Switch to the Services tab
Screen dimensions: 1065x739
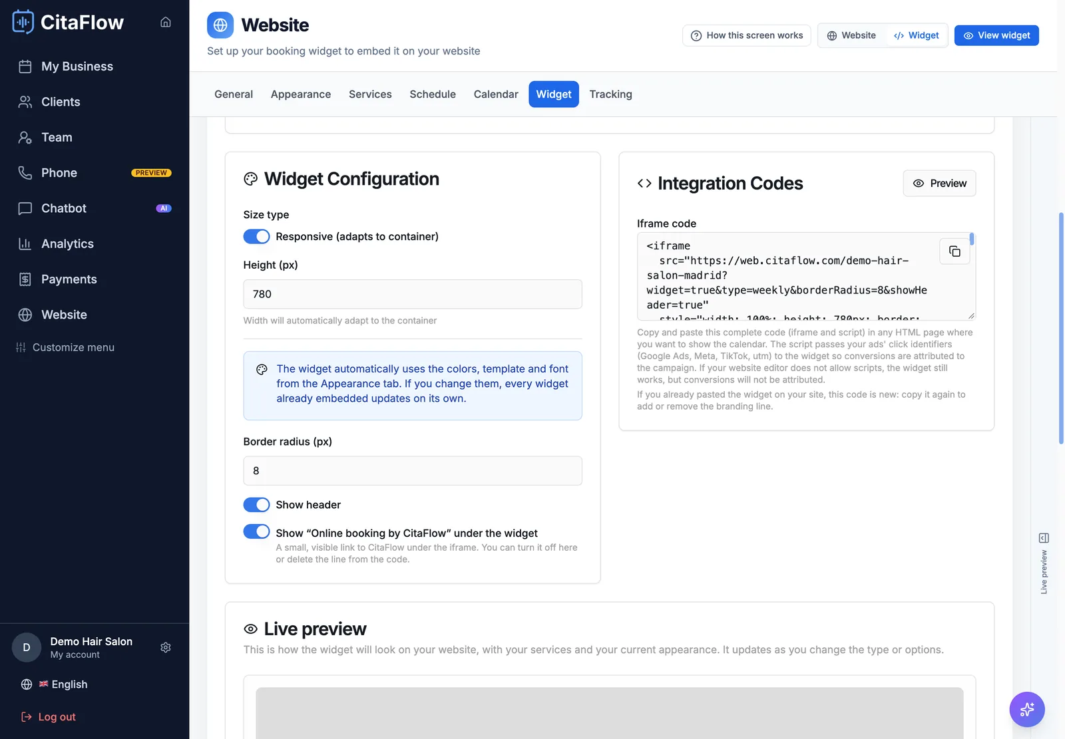tap(370, 94)
